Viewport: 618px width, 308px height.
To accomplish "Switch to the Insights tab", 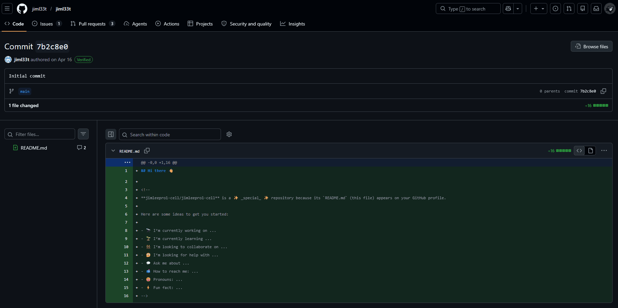I will click(292, 24).
